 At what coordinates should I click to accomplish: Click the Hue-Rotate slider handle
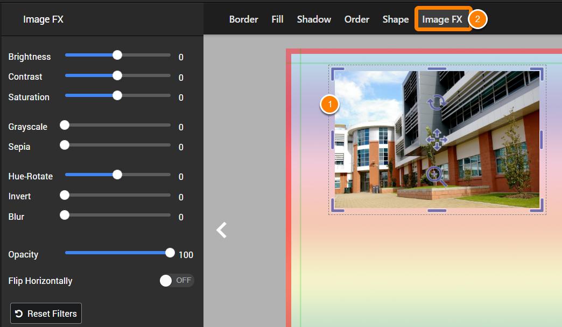(x=117, y=175)
